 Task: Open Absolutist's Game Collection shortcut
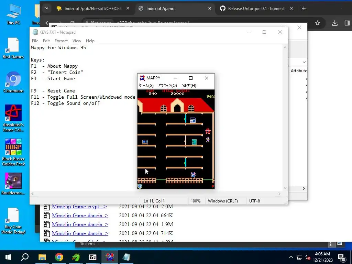[13, 118]
